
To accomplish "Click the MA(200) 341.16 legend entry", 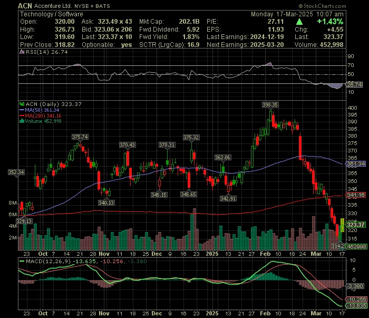I will click(43, 115).
